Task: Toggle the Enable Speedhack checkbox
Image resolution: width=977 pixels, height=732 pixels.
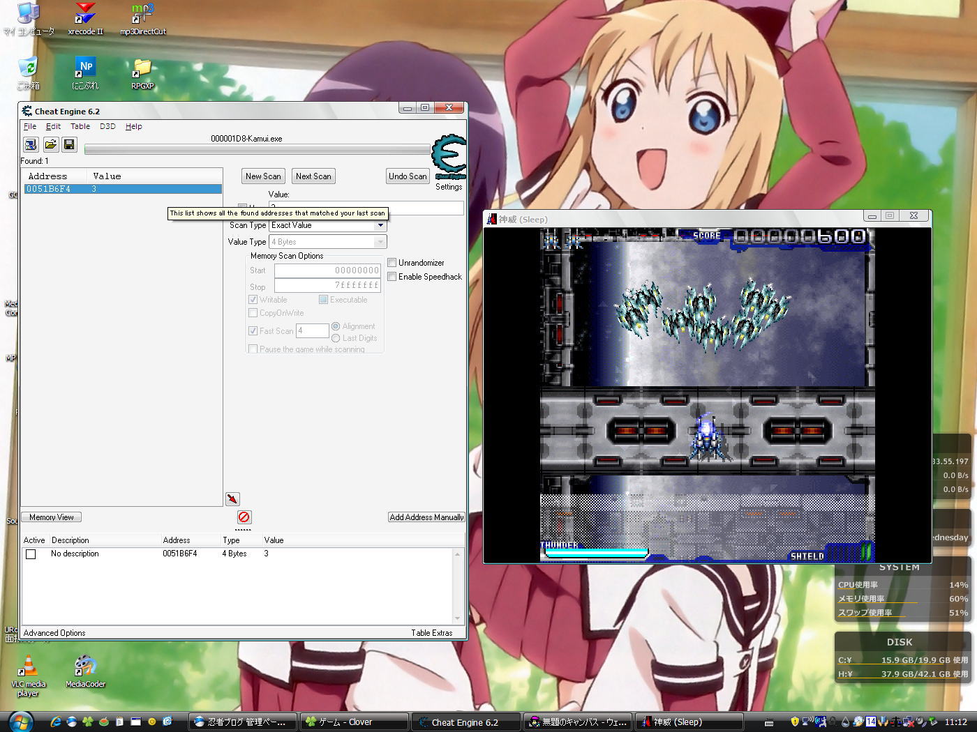Action: [x=392, y=277]
